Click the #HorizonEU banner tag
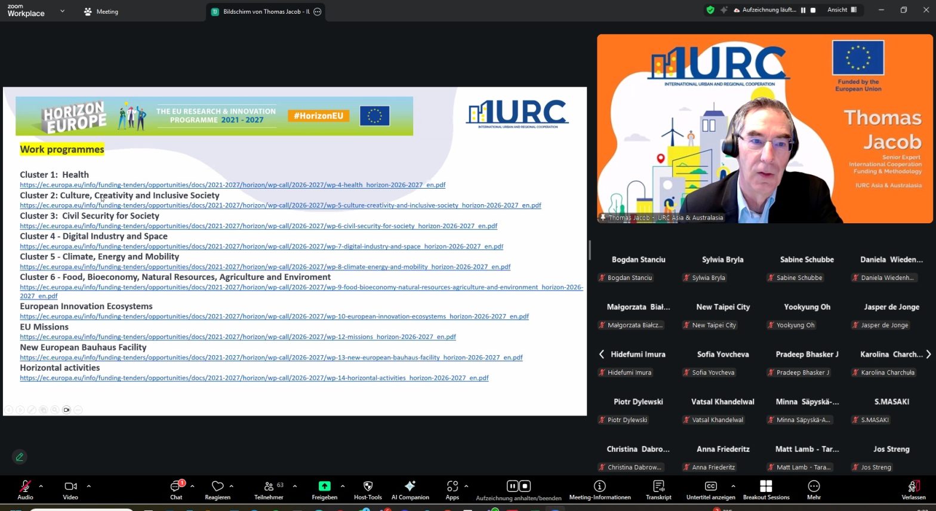Viewport: 936px width, 511px height. pos(319,116)
